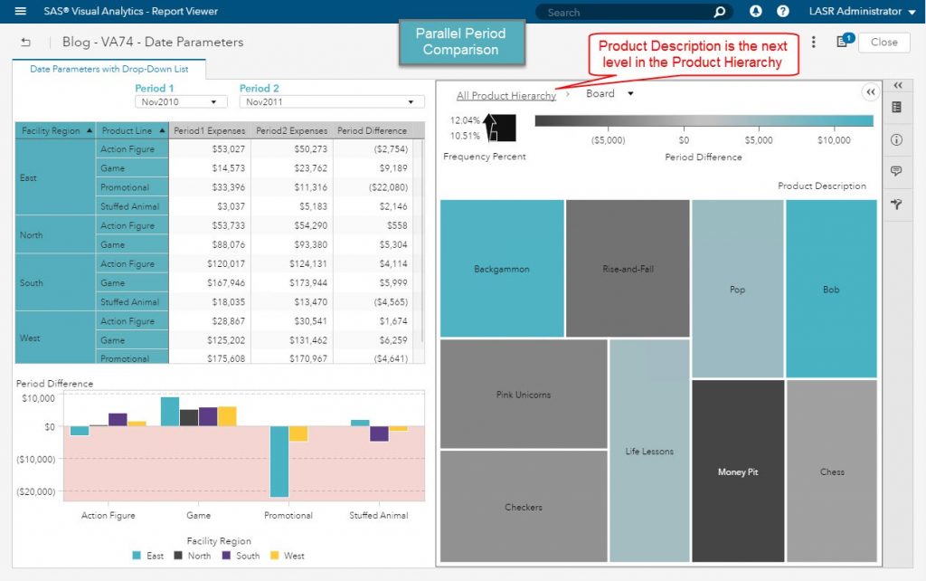Open the notifications bell
This screenshot has width=926, height=581.
coord(756,12)
